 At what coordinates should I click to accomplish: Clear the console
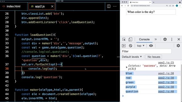[x=131, y=46]
